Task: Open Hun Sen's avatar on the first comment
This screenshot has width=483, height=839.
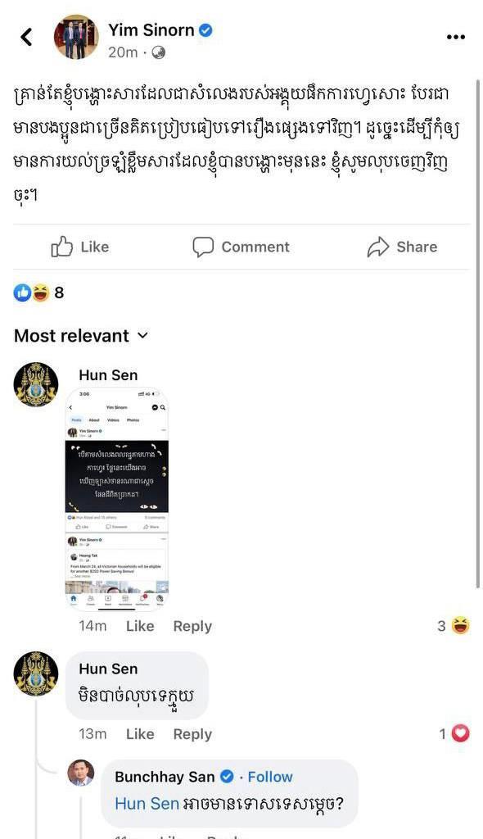Action: pos(36,385)
